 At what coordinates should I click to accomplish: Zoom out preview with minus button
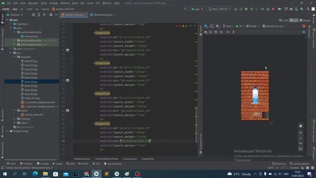[x=301, y=138]
